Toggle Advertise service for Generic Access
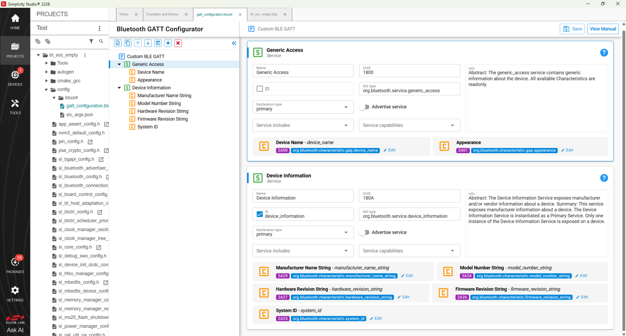The width and height of the screenshot is (626, 336). pos(365,107)
